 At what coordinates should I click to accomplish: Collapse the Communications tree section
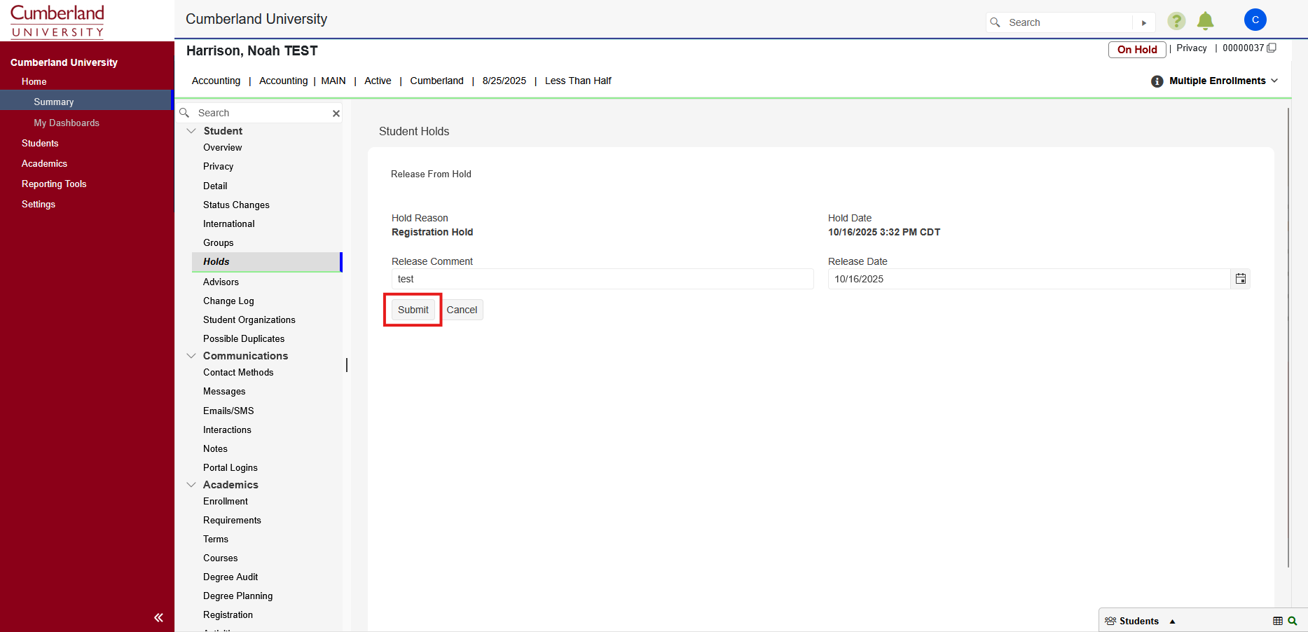click(x=191, y=356)
